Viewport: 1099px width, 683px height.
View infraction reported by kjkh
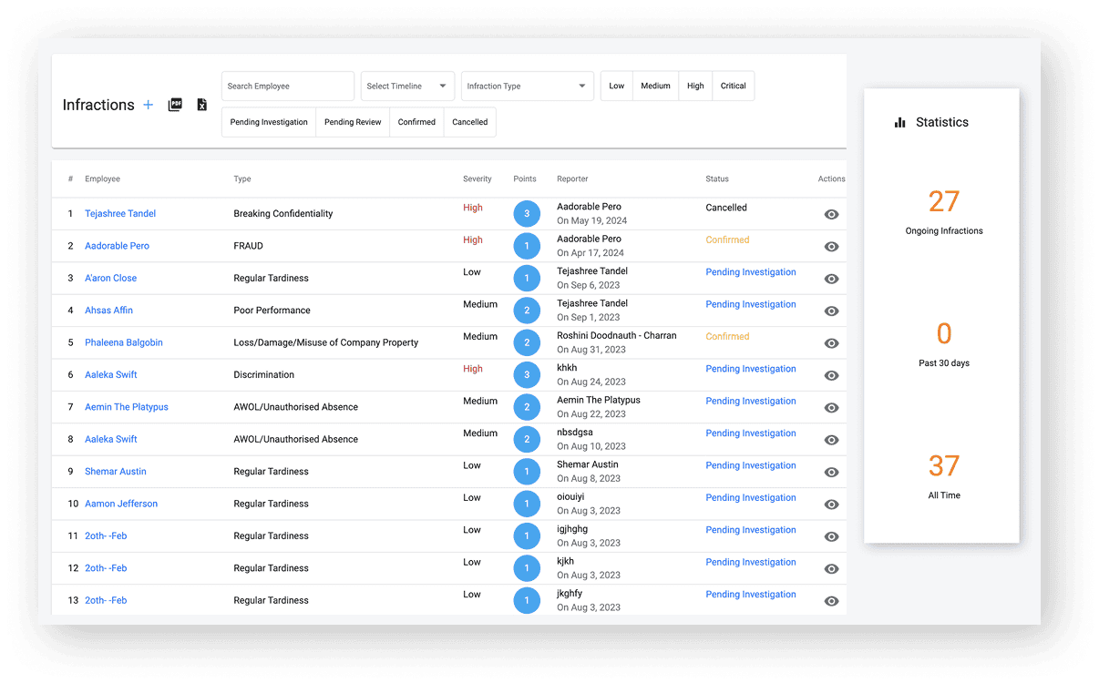[x=831, y=569]
